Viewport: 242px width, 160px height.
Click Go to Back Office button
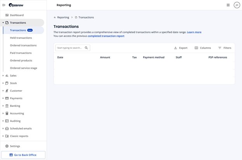[23, 155]
